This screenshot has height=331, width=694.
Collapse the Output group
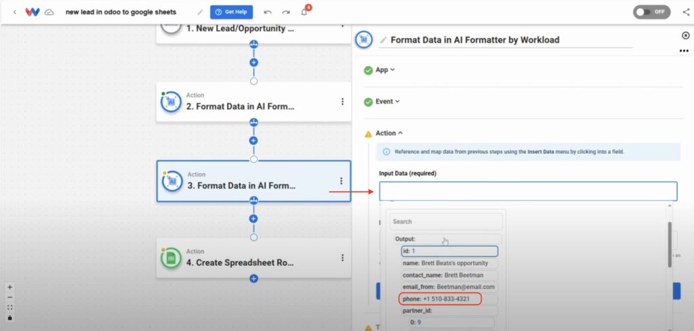(x=448, y=239)
